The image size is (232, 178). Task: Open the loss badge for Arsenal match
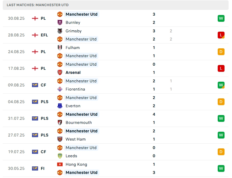pos(221,68)
